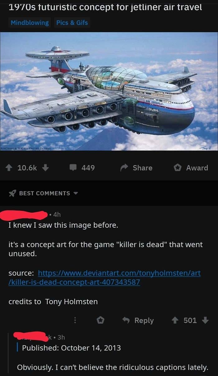Viewport: 218px width, 376px height.
Task: Open the deviantart killer-is-dead source link
Action: click(x=105, y=278)
